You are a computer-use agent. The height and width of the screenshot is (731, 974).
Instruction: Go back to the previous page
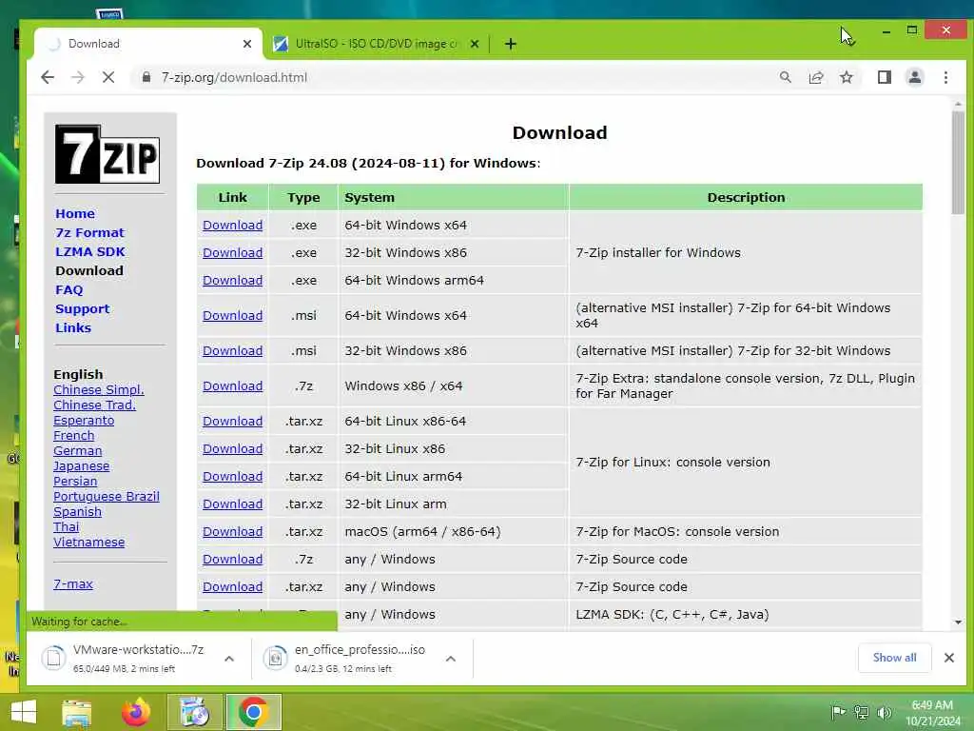48,77
